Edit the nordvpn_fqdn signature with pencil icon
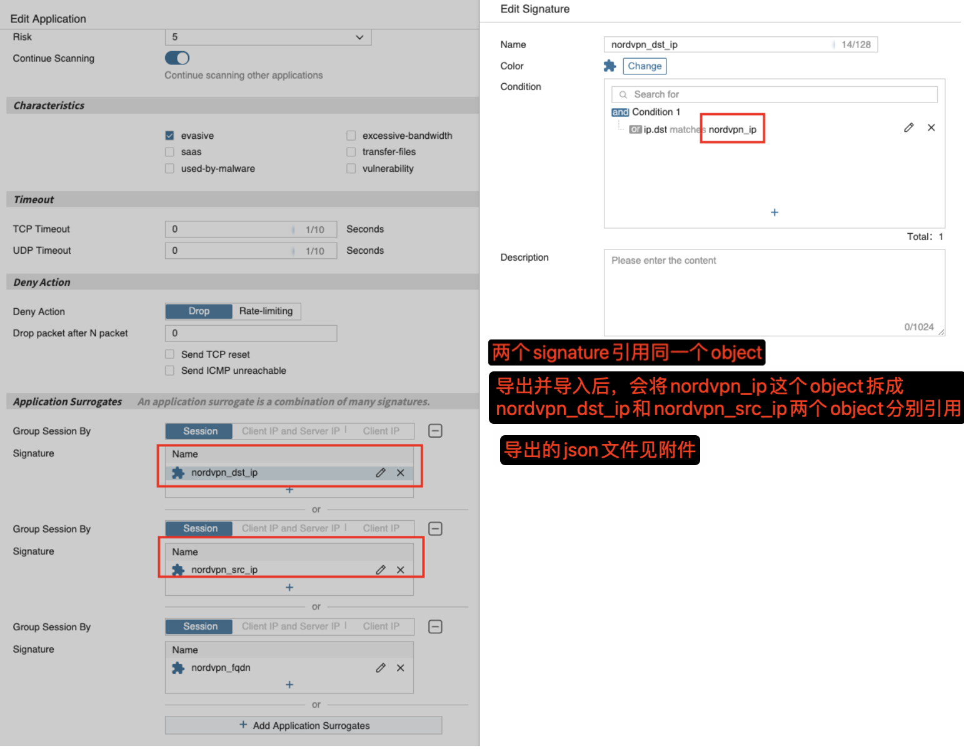The height and width of the screenshot is (749, 964). [380, 668]
